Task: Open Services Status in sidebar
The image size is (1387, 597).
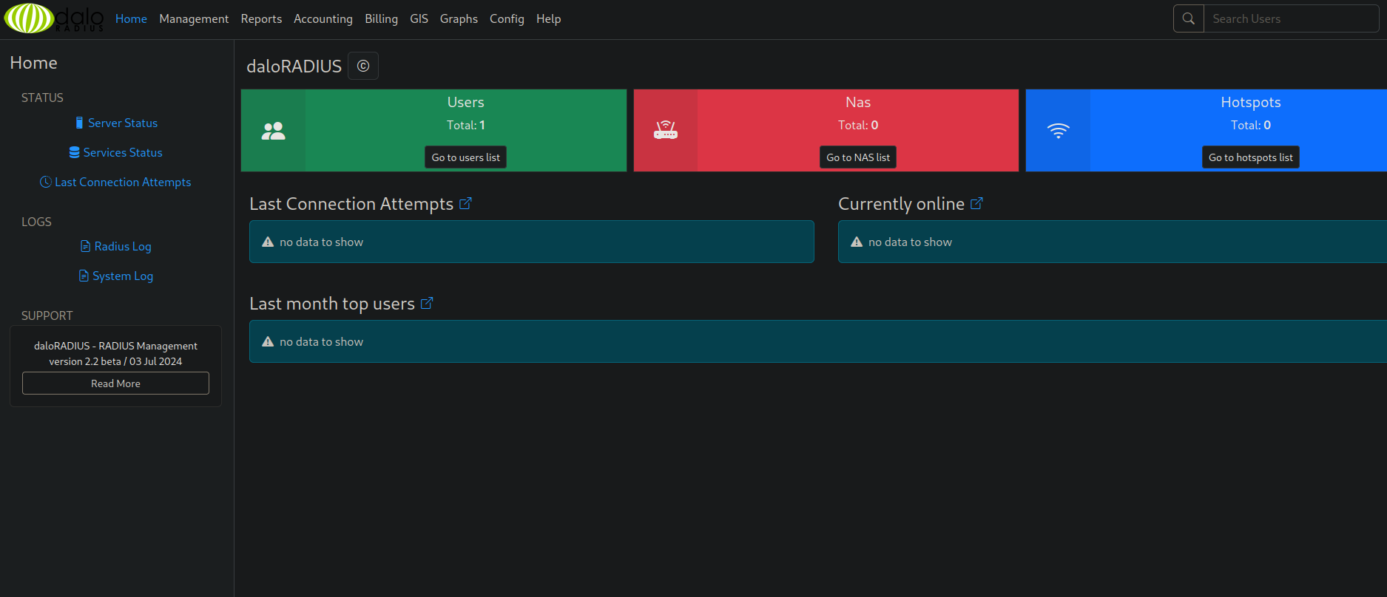Action: [x=115, y=152]
